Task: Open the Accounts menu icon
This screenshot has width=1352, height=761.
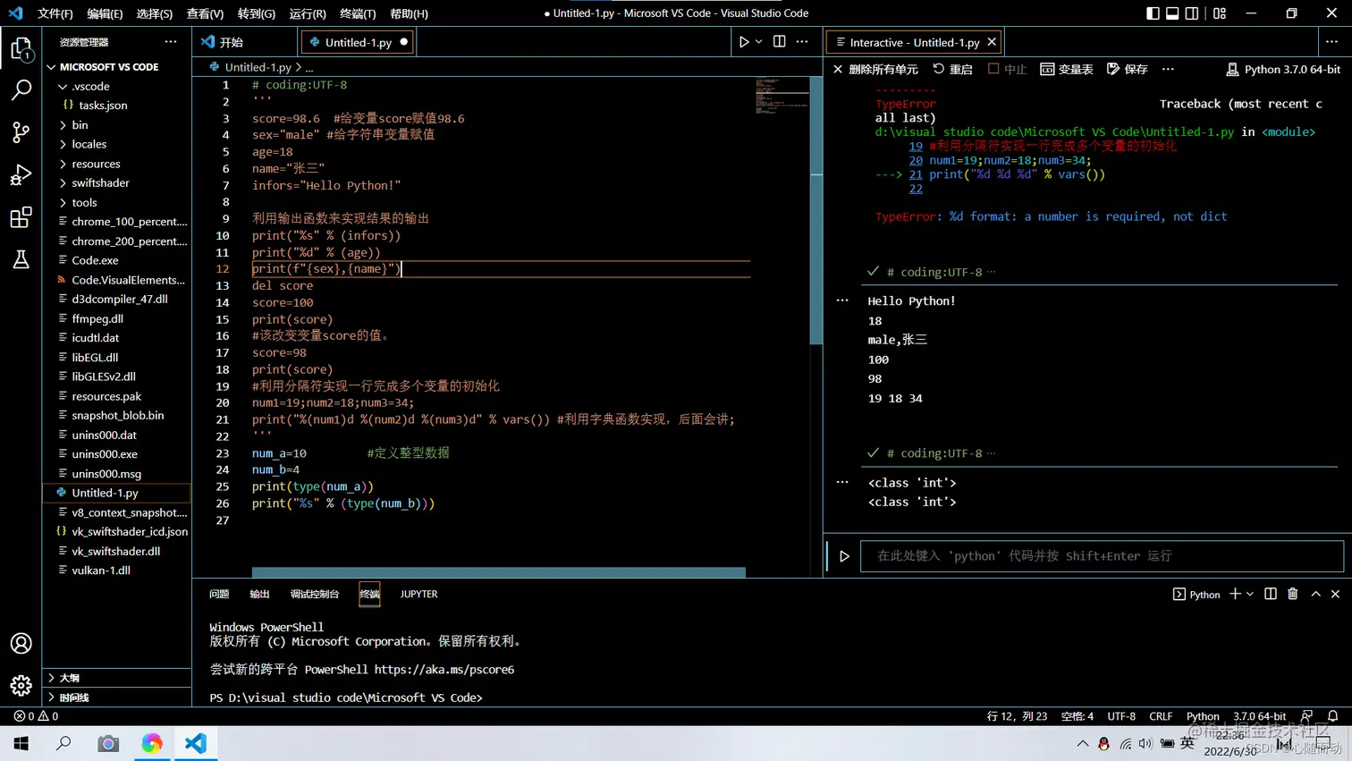Action: (21, 643)
